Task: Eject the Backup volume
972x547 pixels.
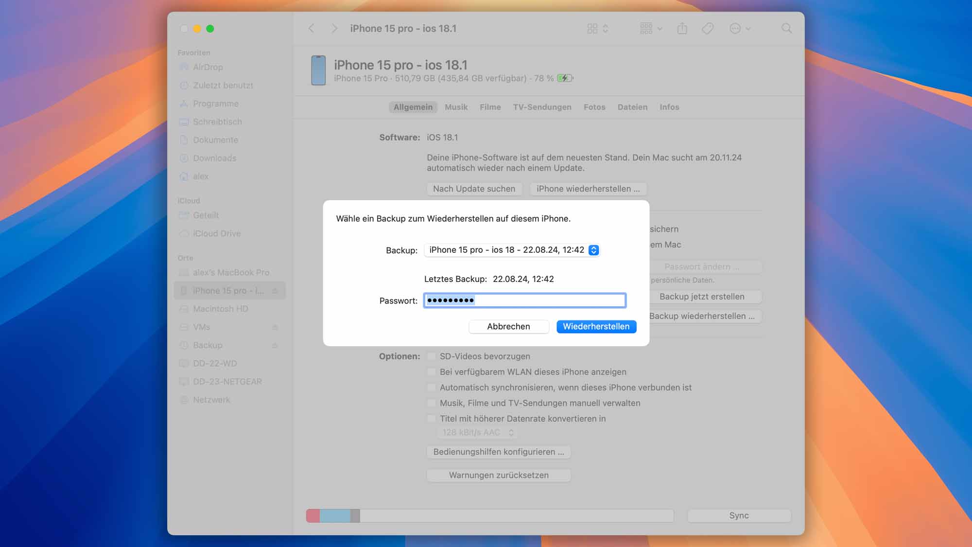Action: tap(275, 345)
